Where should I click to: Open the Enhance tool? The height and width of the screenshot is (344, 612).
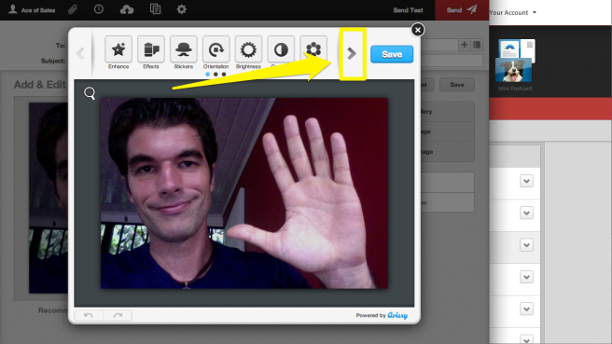[x=118, y=49]
